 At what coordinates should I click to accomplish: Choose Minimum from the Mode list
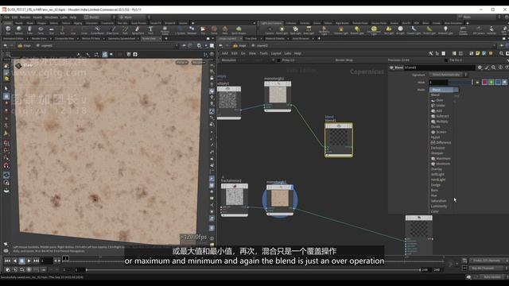tap(443, 164)
